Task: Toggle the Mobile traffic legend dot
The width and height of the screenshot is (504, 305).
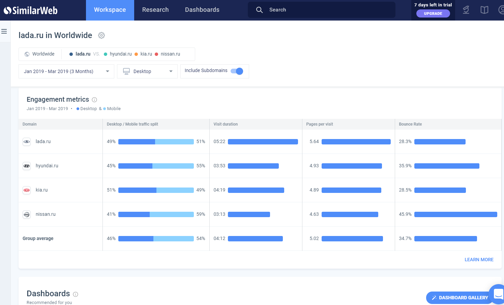Action: coord(105,108)
